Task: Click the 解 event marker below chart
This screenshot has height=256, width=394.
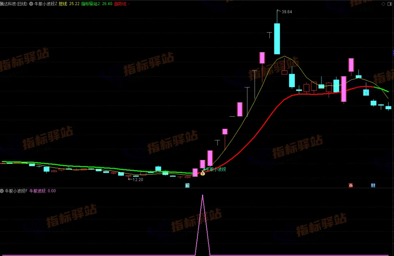Action: tap(187, 186)
